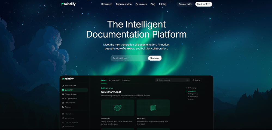Image resolution: width=272 pixels, height=130 pixels.
Task: Click the Versioning icon in sidebar
Action: click(63, 118)
